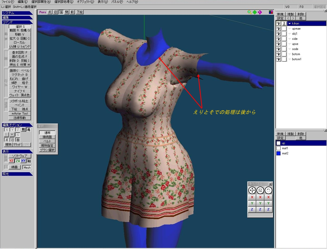This screenshot has height=249, width=327.
Task: Click the four-color viewport layout icon
Action: click(x=271, y=12)
